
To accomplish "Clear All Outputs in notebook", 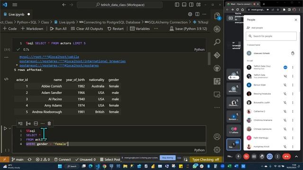I will [x=87, y=29].
